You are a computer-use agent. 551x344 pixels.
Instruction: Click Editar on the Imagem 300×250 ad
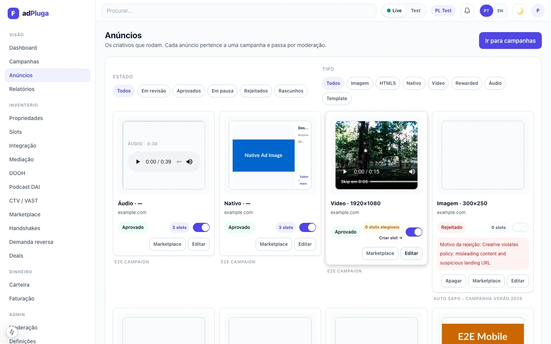point(518,281)
